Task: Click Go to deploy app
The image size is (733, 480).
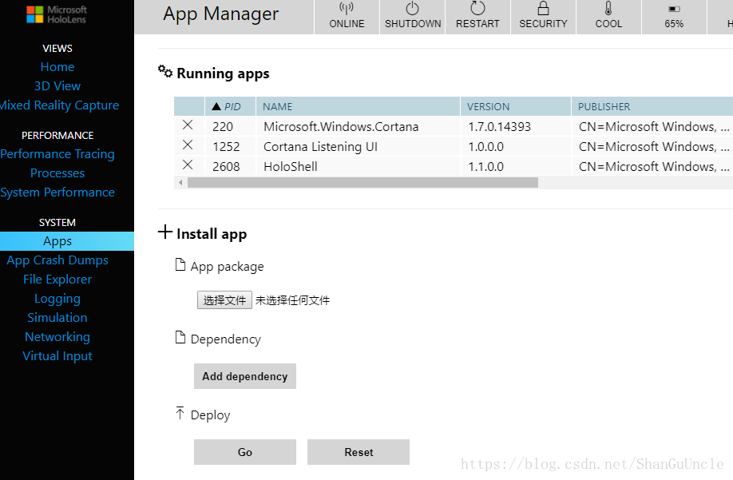Action: point(245,452)
